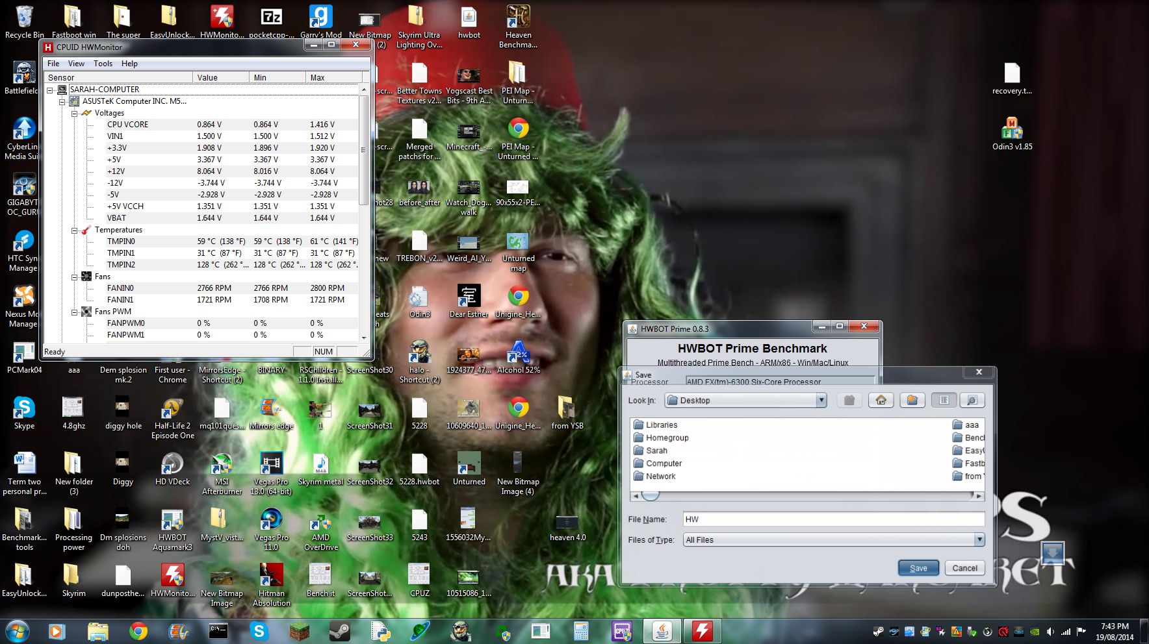Select the Homegroup folder in file list
The width and height of the screenshot is (1149, 644).
coord(661,438)
